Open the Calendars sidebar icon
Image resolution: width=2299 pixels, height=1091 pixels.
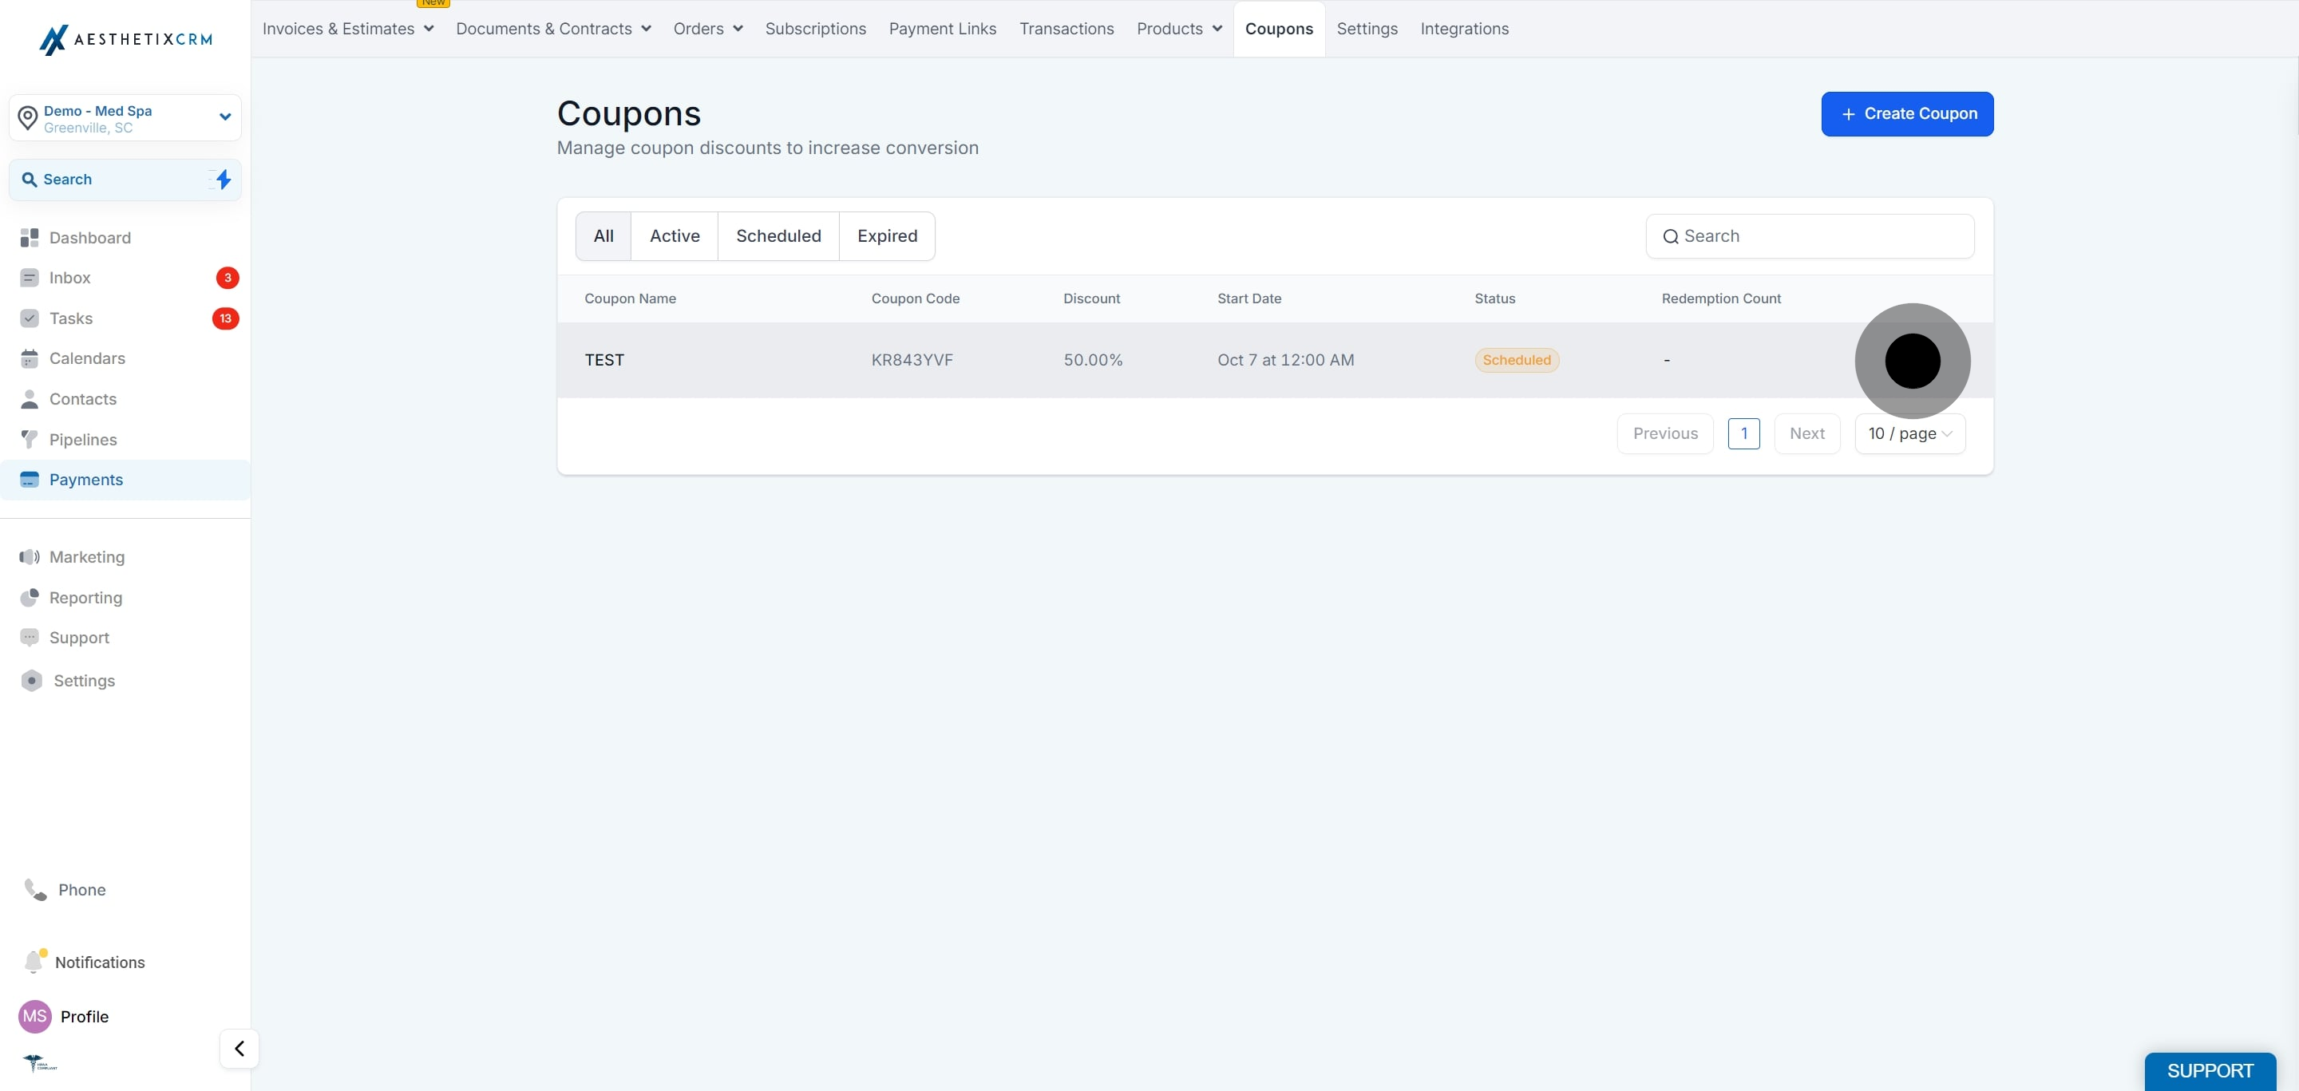click(30, 358)
